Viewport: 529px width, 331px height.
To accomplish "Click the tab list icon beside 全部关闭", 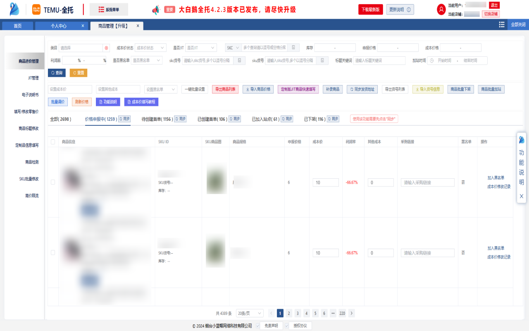I will [x=502, y=25].
